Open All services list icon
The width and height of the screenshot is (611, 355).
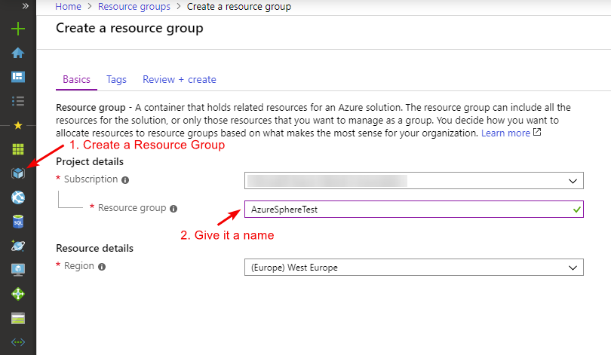coord(18,100)
